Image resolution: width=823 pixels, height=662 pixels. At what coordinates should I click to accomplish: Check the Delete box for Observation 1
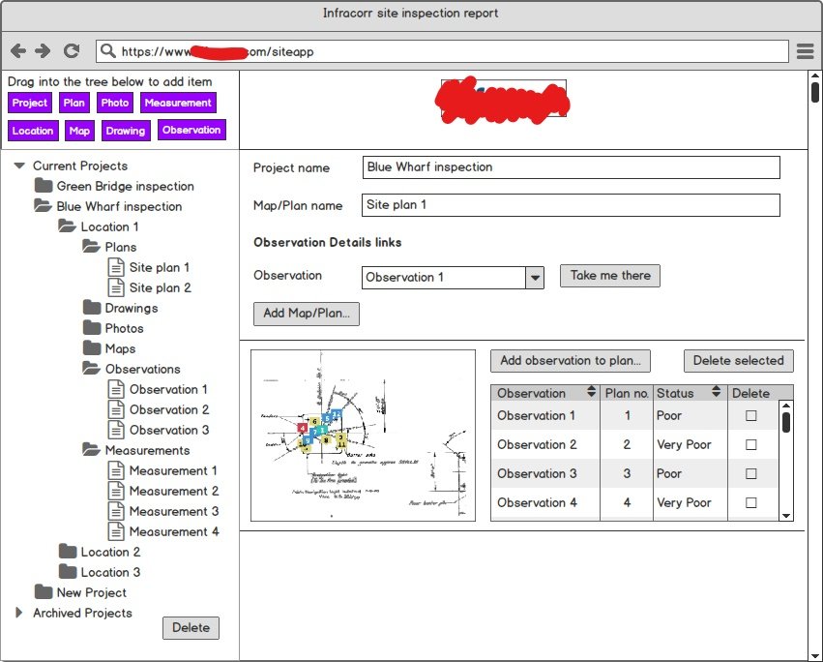point(751,415)
